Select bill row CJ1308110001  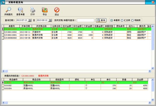click(77, 35)
